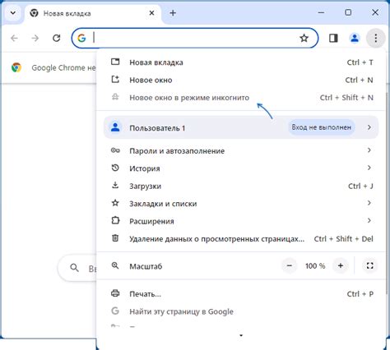The width and height of the screenshot is (390, 350).
Task: Choose Новое окно menu item
Action: pyautogui.click(x=241, y=80)
